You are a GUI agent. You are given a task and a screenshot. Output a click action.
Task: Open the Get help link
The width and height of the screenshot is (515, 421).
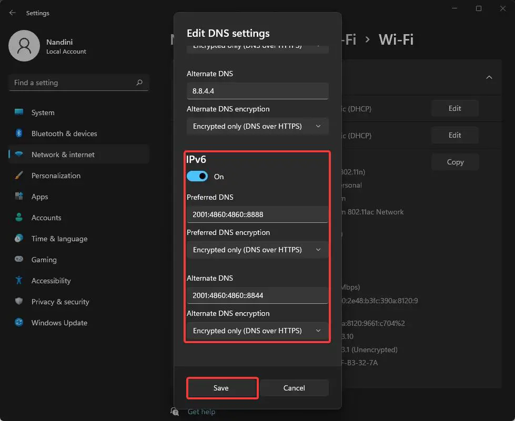[x=201, y=412]
